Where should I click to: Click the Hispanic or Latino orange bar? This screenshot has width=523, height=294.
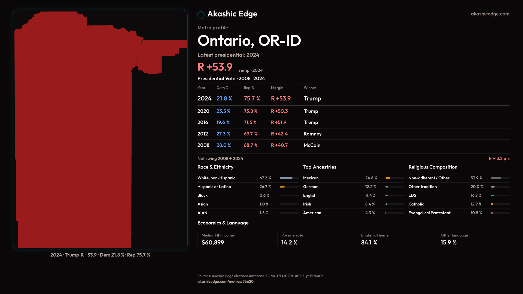pos(282,187)
